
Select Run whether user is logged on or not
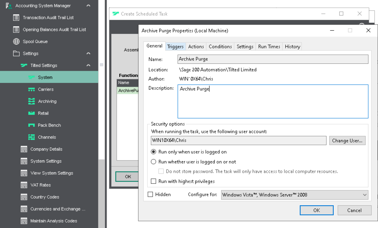(x=154, y=162)
